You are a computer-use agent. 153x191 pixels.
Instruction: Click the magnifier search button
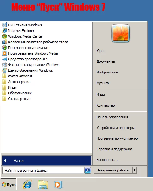click(x=88, y=171)
